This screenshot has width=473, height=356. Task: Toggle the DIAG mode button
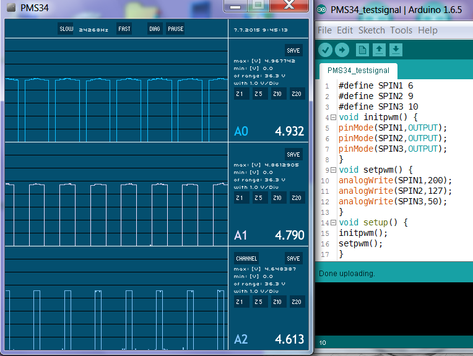coord(155,29)
